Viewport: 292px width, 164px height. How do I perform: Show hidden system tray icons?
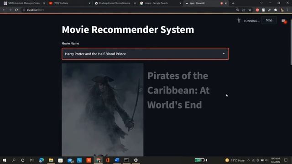pos(249,160)
